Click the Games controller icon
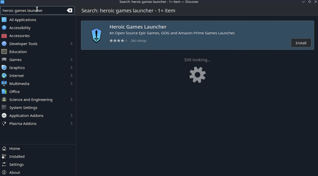Screen dimensions: 318x176 (4, 60)
